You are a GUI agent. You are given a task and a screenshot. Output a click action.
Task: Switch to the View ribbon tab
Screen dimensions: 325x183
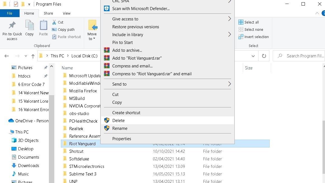[x=67, y=13]
